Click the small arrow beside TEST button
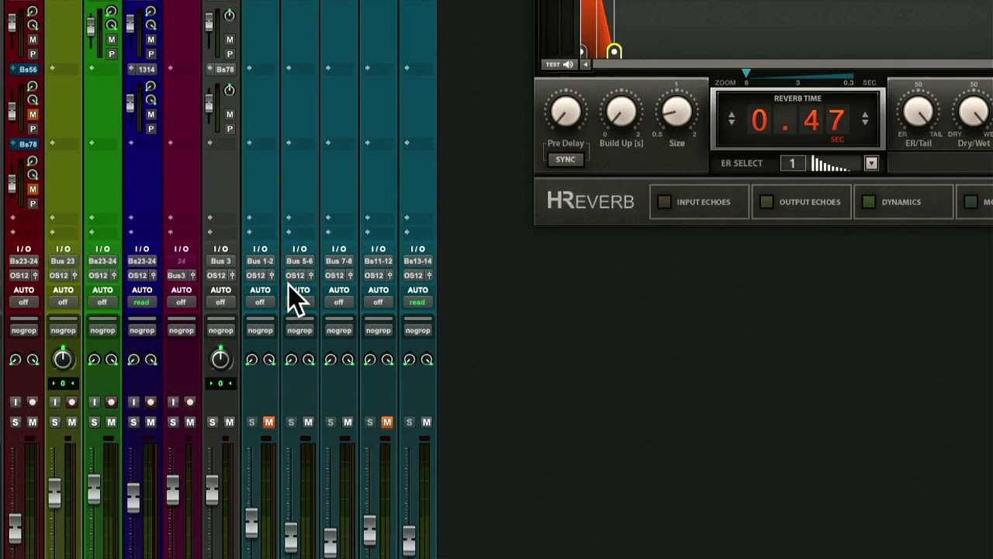Viewport: 993px width, 559px height. pyautogui.click(x=586, y=64)
